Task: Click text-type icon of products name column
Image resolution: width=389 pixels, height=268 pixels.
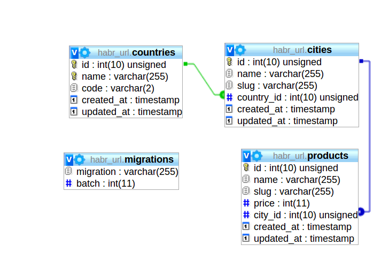Action: point(246,179)
